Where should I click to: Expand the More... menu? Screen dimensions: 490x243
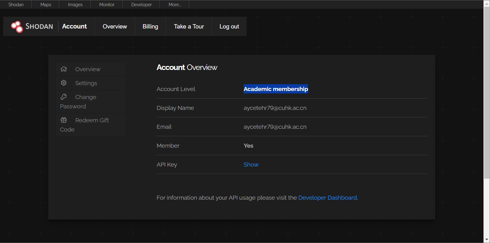coord(175,5)
